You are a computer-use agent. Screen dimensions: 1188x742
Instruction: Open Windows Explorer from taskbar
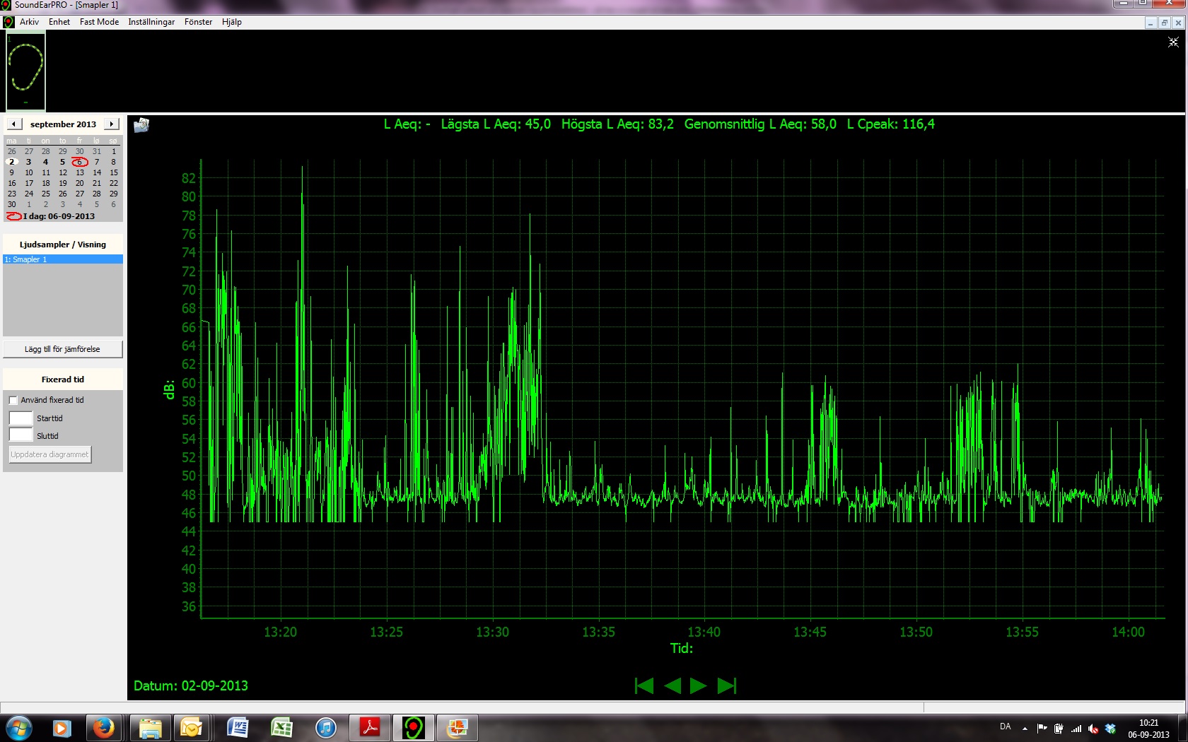click(x=150, y=727)
